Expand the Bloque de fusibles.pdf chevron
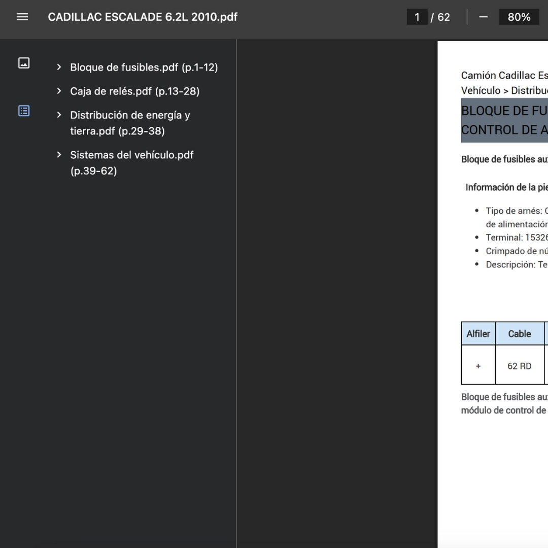548x548 pixels. pyautogui.click(x=59, y=67)
